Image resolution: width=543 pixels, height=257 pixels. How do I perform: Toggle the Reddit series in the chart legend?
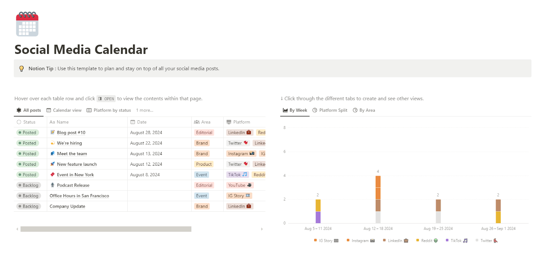(x=427, y=241)
